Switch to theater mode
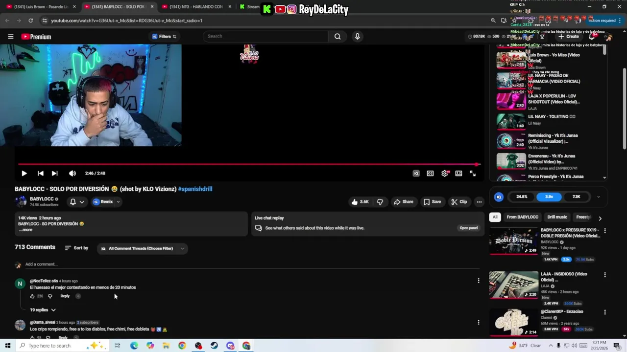Image resolution: width=627 pixels, height=352 pixels. pos(458,173)
